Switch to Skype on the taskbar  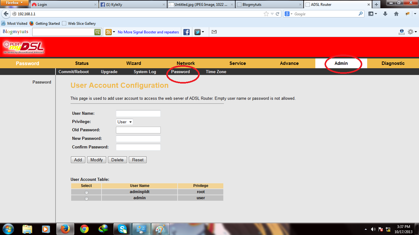coord(122,229)
